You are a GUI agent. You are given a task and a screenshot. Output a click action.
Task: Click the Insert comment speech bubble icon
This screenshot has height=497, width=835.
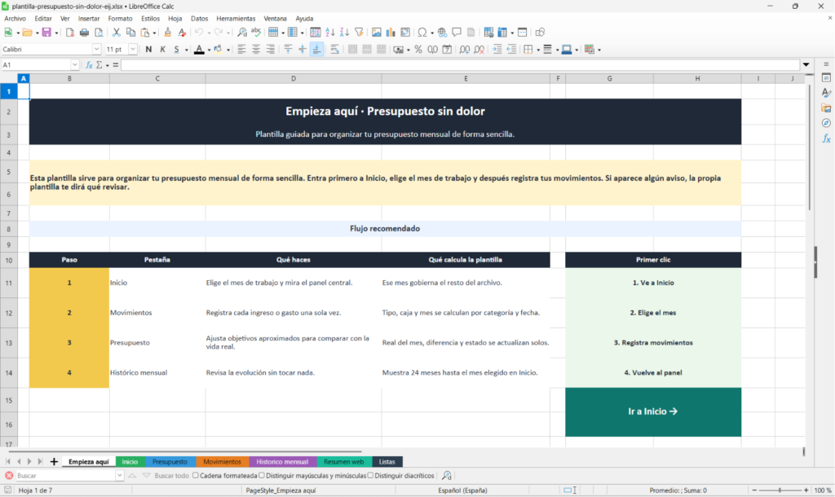(457, 33)
